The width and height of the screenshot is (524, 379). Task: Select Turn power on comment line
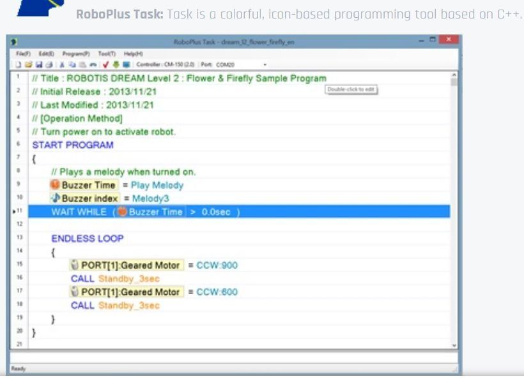(104, 132)
